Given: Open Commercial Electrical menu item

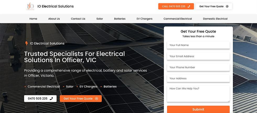Looking at the screenshot, I should click(x=178, y=19).
